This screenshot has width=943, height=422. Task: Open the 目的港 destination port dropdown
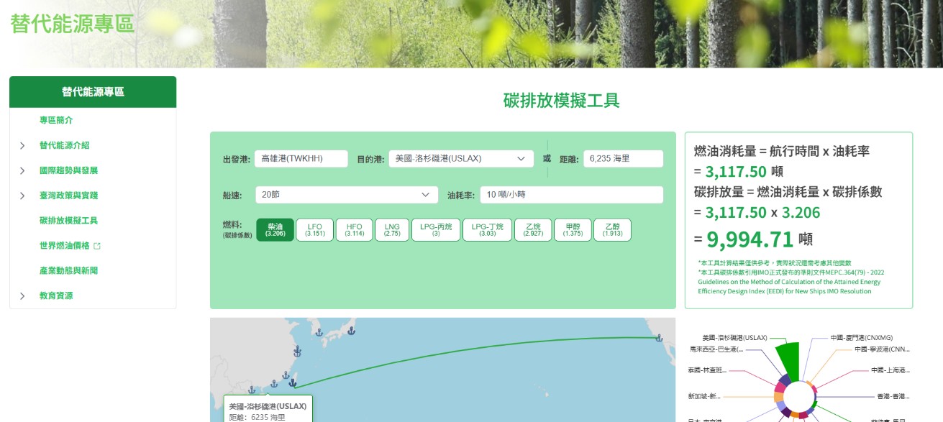pos(460,159)
